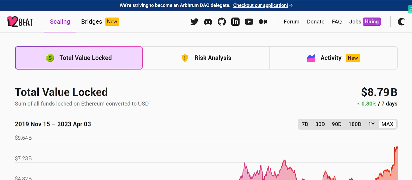
Task: Visit the GitHub repository icon
Action: 222,22
